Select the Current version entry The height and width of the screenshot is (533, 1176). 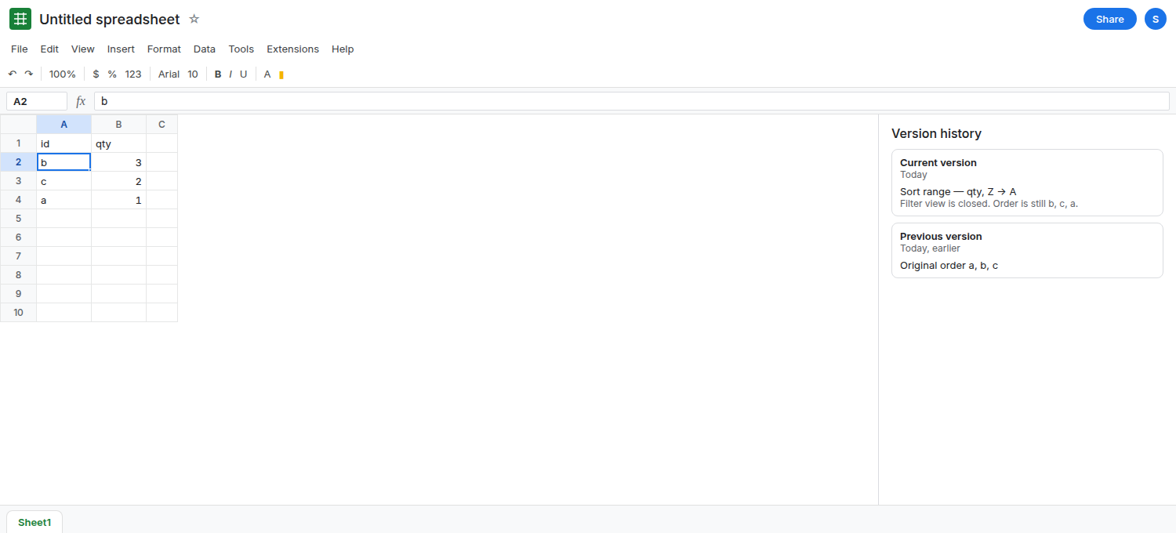(1027, 183)
